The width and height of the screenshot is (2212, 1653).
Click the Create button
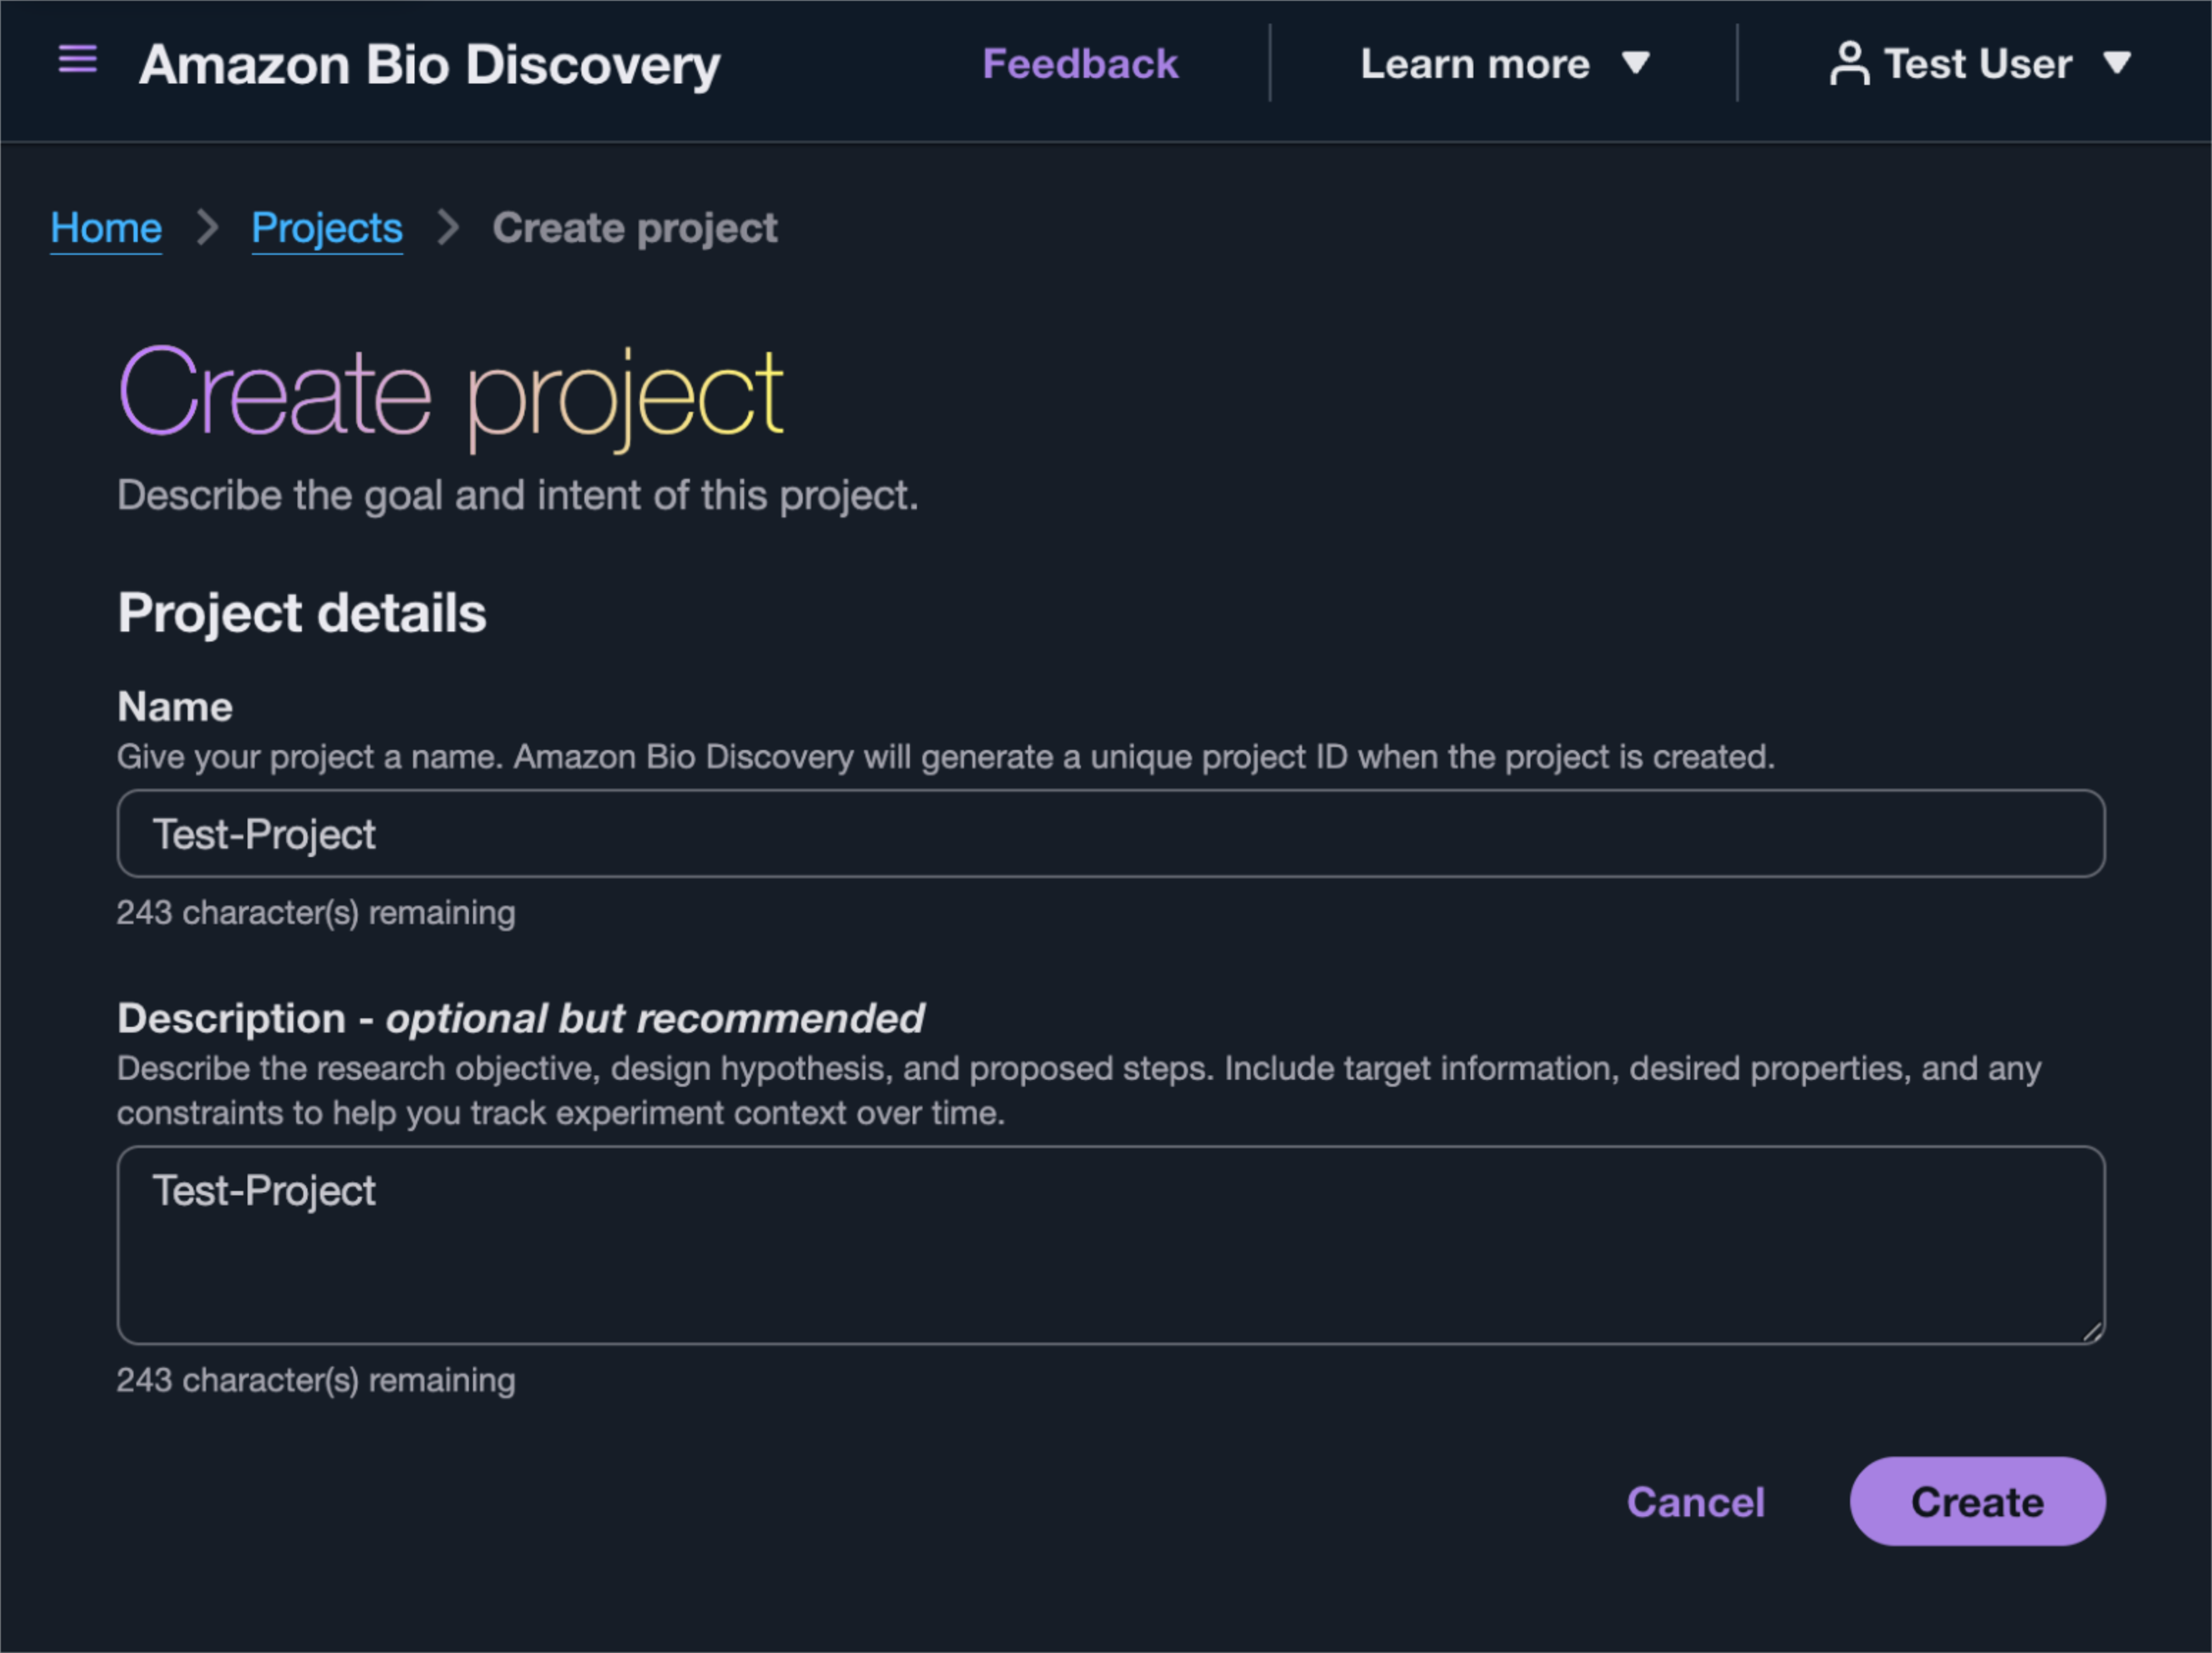[1977, 1501]
